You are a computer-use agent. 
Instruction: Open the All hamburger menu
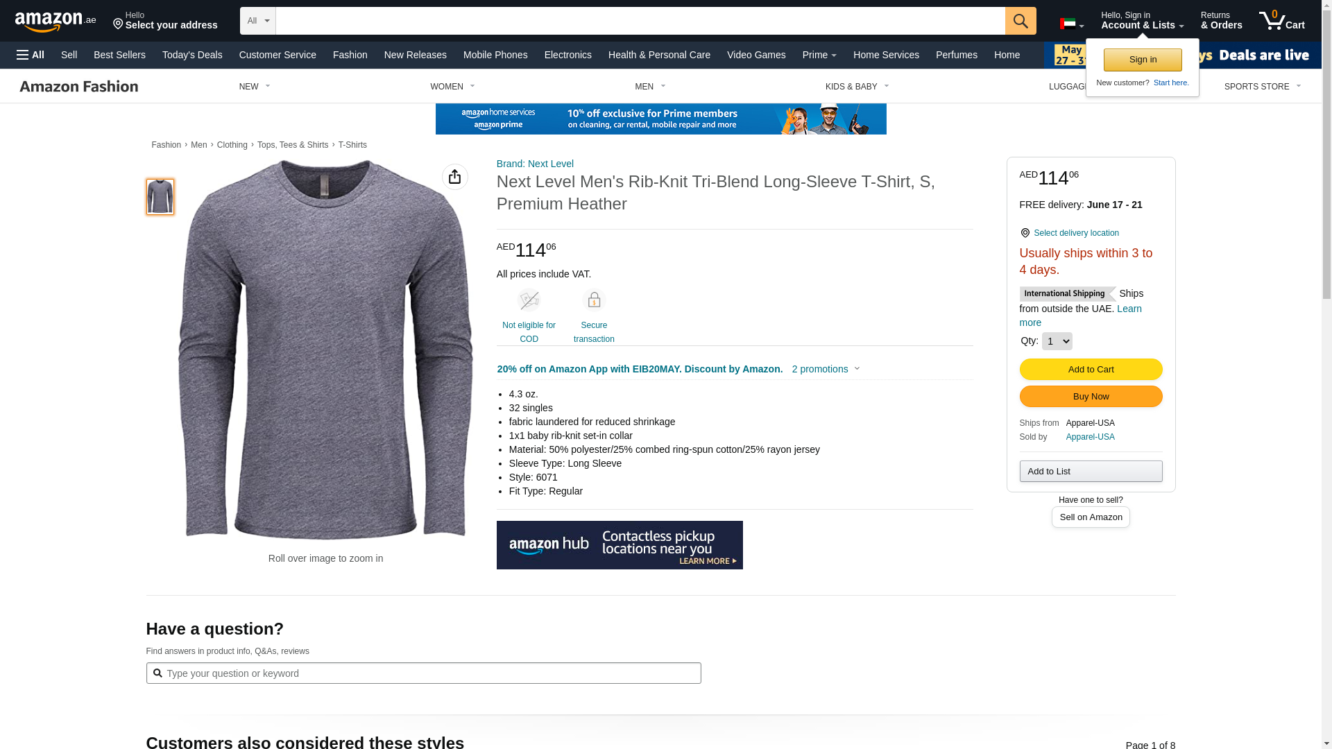click(x=31, y=55)
